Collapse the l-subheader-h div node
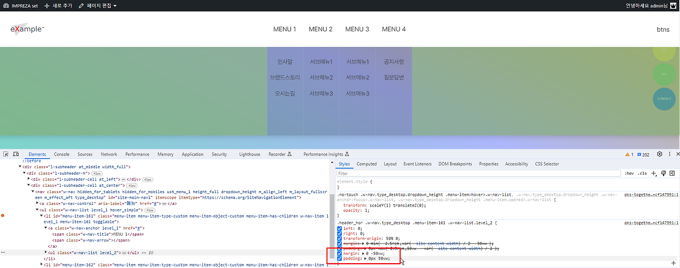The height and width of the screenshot is (268, 680). click(24, 173)
